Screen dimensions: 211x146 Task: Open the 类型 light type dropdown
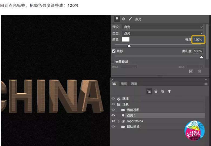click(163, 33)
